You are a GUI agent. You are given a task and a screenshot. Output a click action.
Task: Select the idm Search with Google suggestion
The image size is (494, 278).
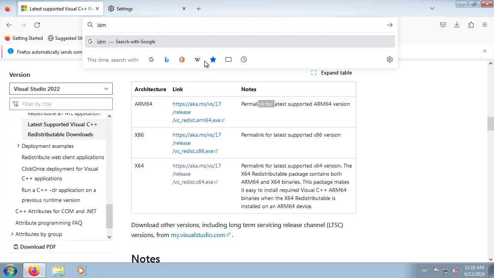240,42
